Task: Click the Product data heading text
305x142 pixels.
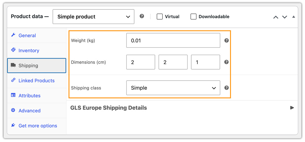Action: click(30, 16)
